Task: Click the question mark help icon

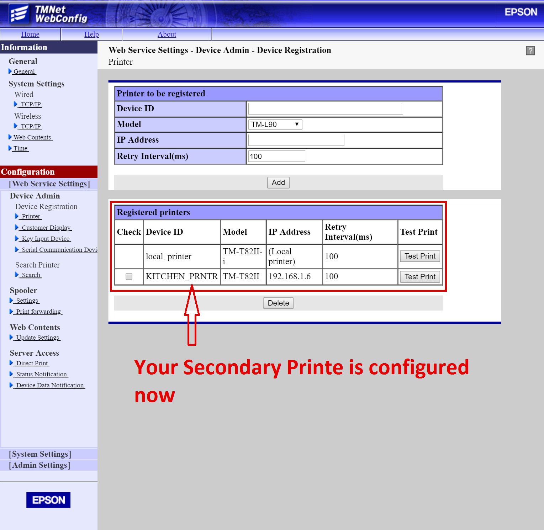Action: tap(530, 51)
